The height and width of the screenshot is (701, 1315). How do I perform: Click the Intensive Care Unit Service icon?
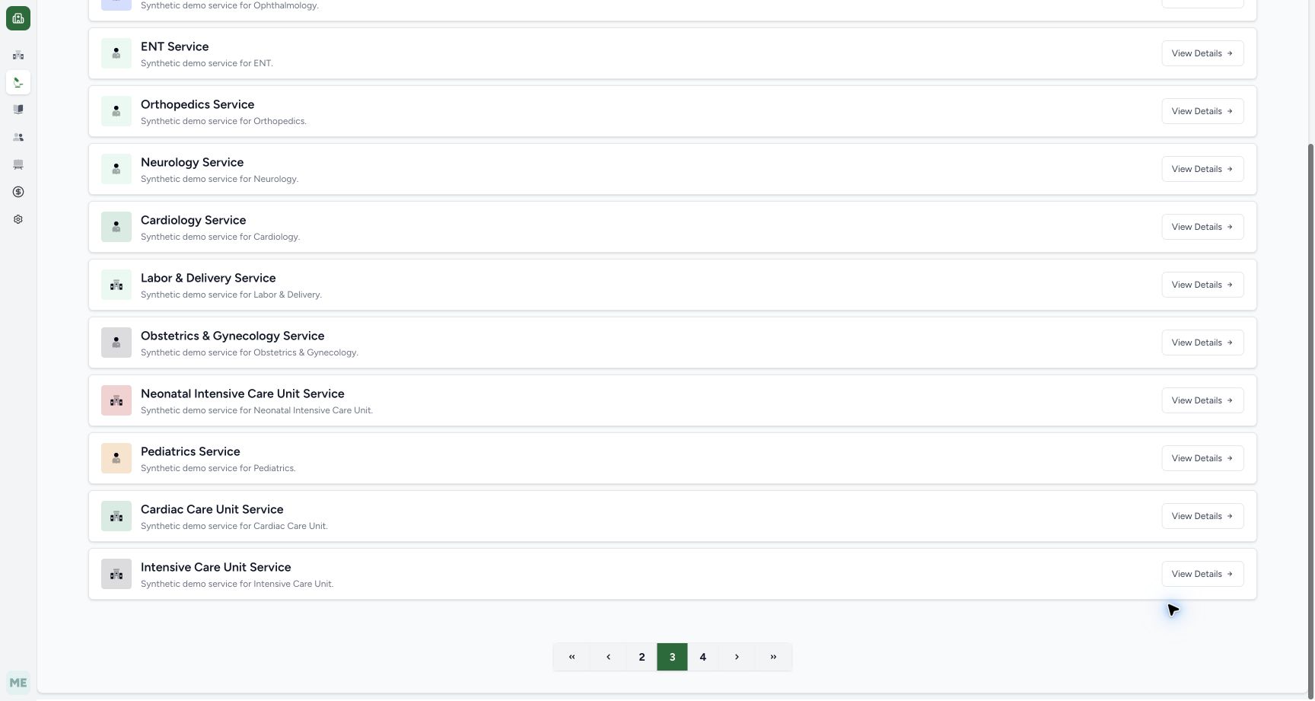pos(116,574)
